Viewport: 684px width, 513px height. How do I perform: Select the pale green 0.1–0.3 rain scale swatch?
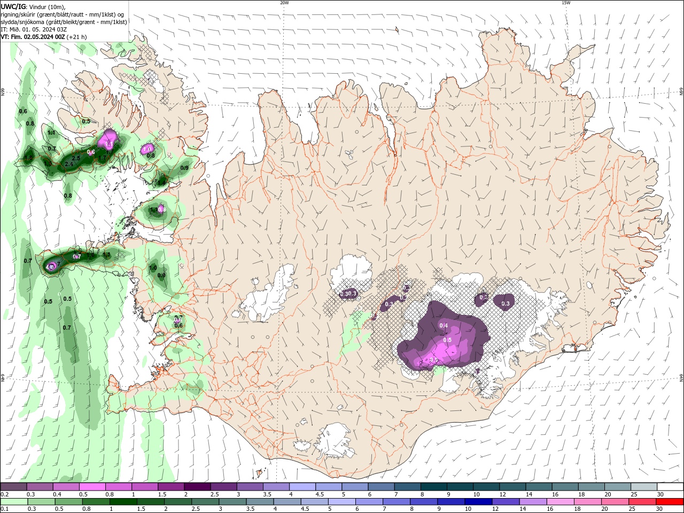14,501
